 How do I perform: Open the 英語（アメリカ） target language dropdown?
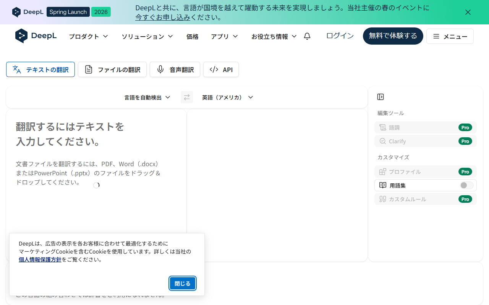(x=227, y=97)
